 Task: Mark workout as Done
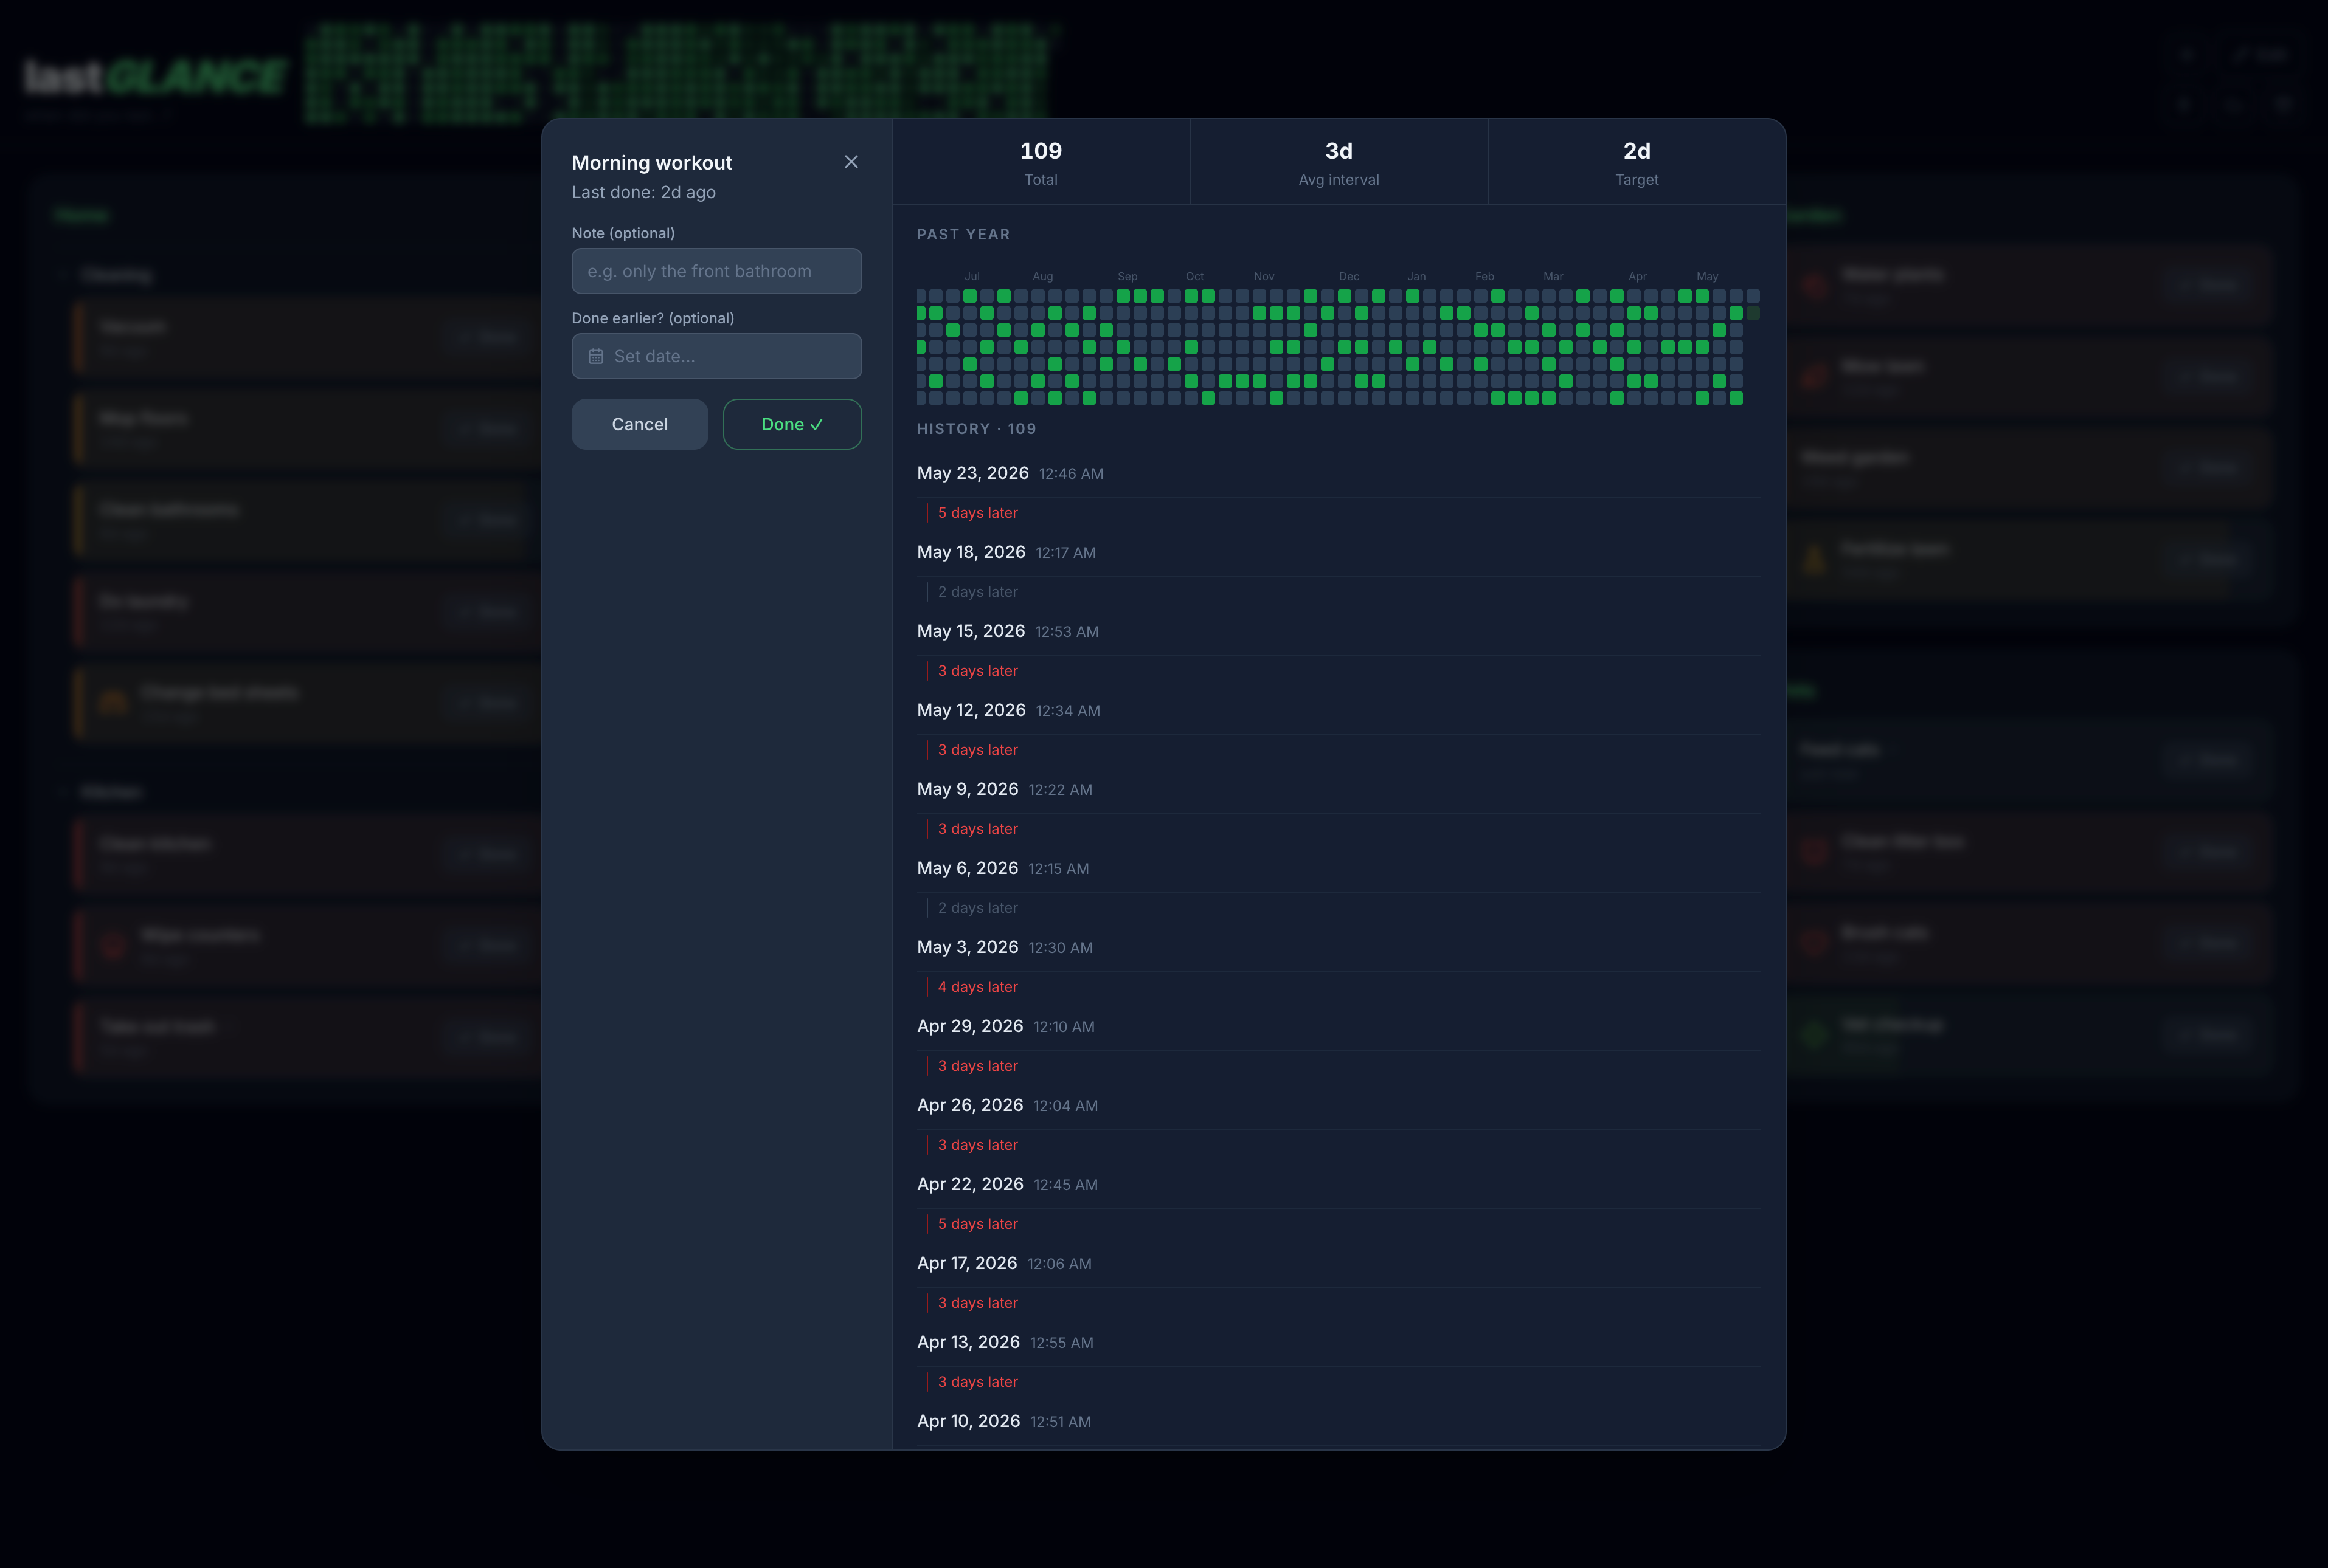click(792, 424)
